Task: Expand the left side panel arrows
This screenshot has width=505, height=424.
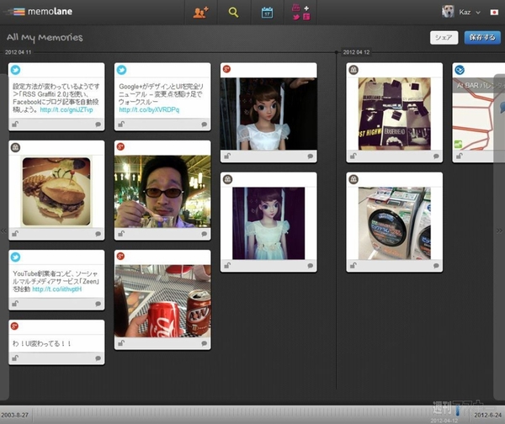Action: [3, 229]
